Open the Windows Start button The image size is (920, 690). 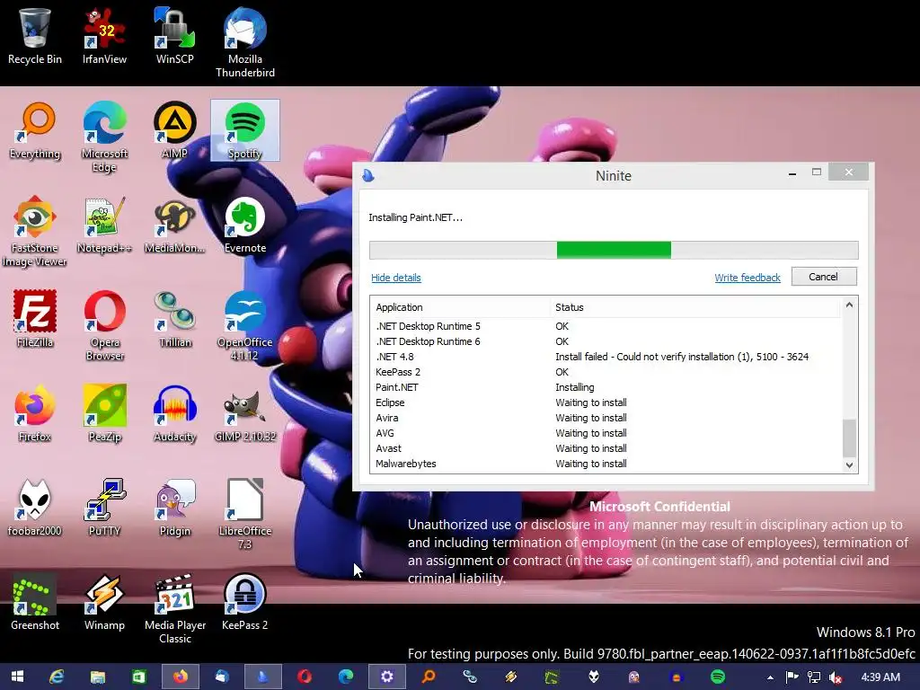pos(17,677)
